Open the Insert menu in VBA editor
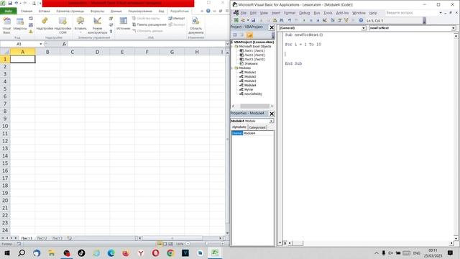This screenshot has height=259, width=460. tap(276, 13)
